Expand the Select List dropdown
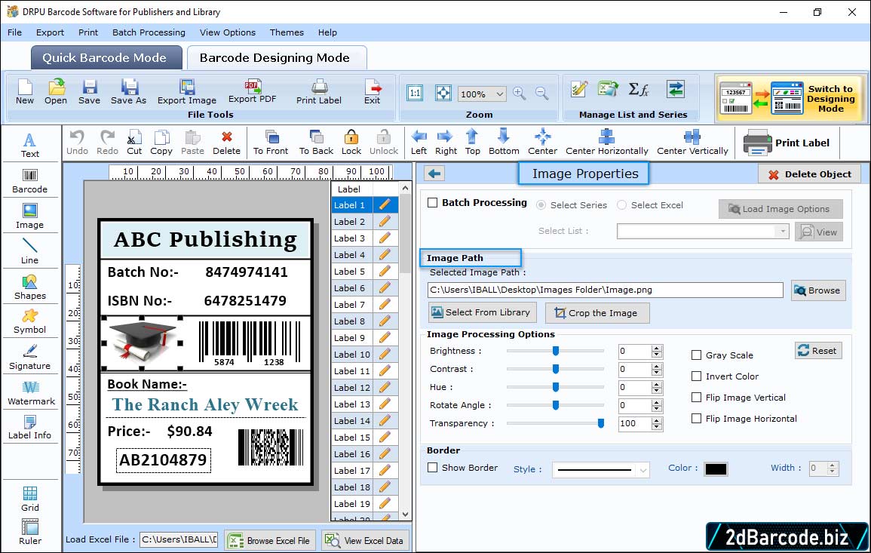The height and width of the screenshot is (553, 871). [x=782, y=231]
